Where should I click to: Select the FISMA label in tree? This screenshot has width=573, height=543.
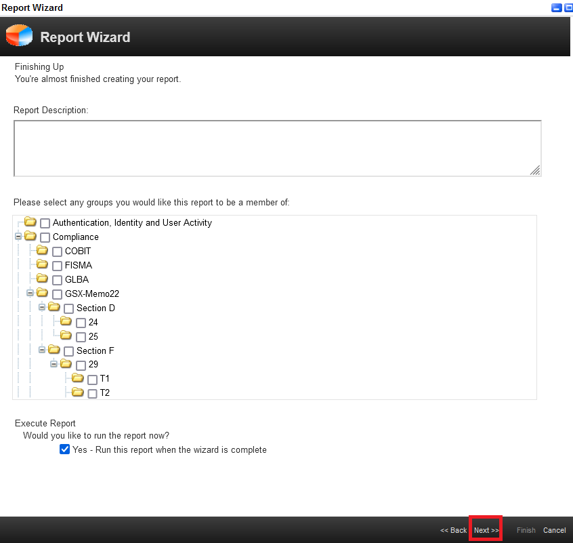point(79,265)
